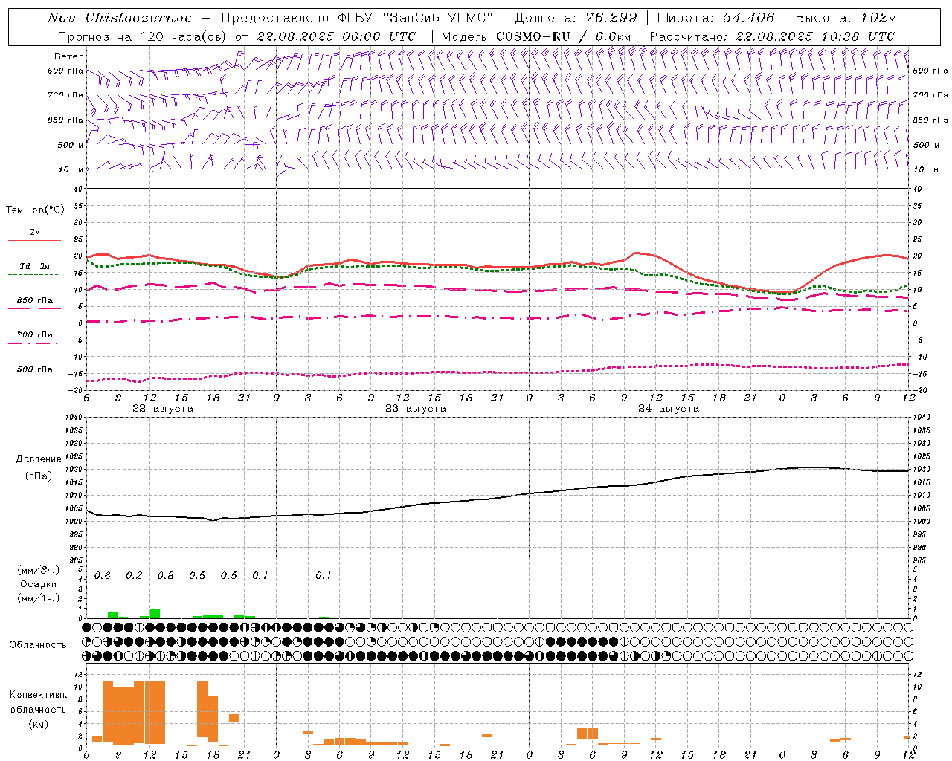Click the 500 гПа temperature legend dotted line

(x=34, y=378)
